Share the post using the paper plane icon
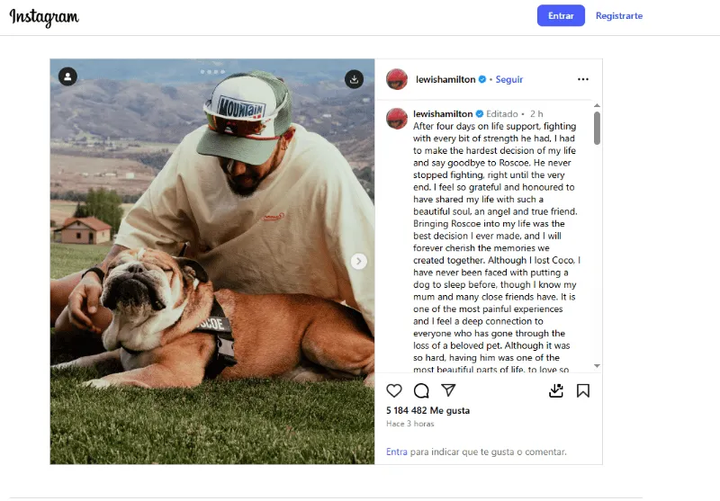This screenshot has height=501, width=720. 448,390
